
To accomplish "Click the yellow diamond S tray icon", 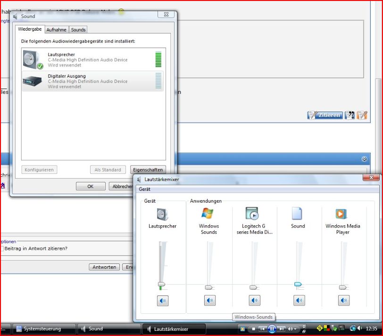I will [319, 328].
